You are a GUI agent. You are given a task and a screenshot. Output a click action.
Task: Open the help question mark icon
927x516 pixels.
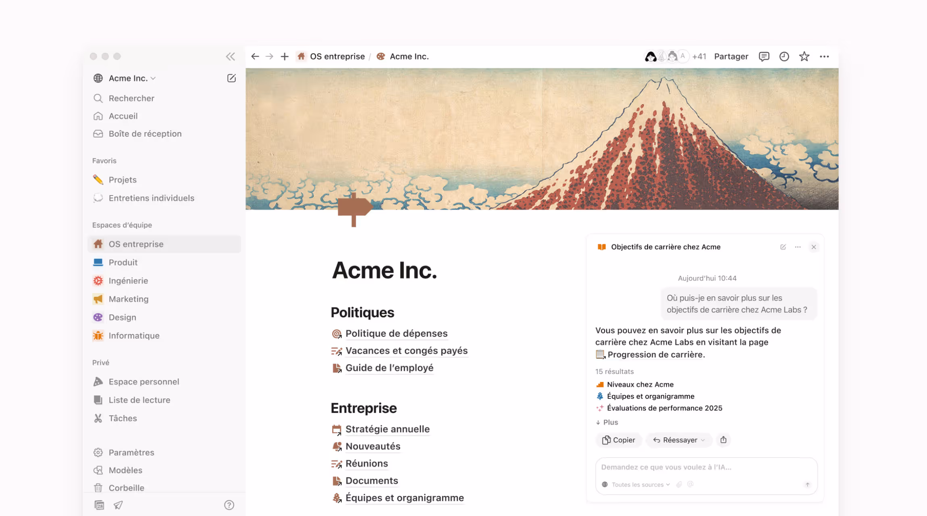point(229,505)
